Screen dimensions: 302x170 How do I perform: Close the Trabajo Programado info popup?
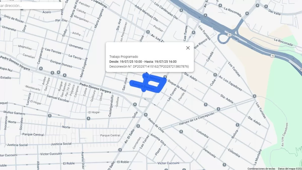(188, 48)
